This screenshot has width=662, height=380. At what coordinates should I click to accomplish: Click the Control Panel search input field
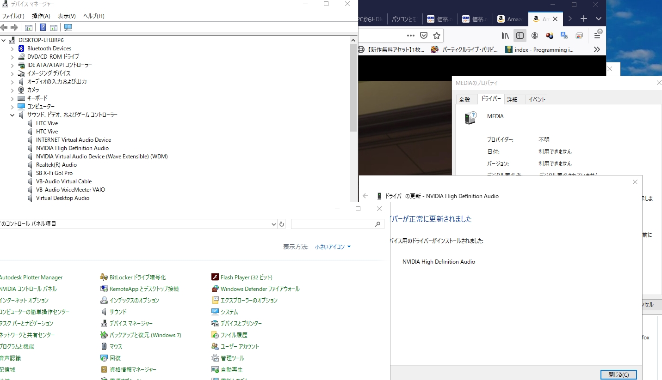pos(333,224)
